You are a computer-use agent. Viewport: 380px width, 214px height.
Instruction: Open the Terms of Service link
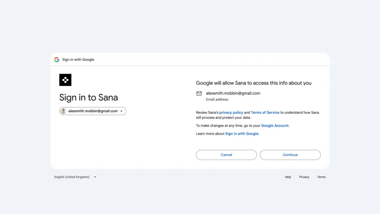pos(265,113)
